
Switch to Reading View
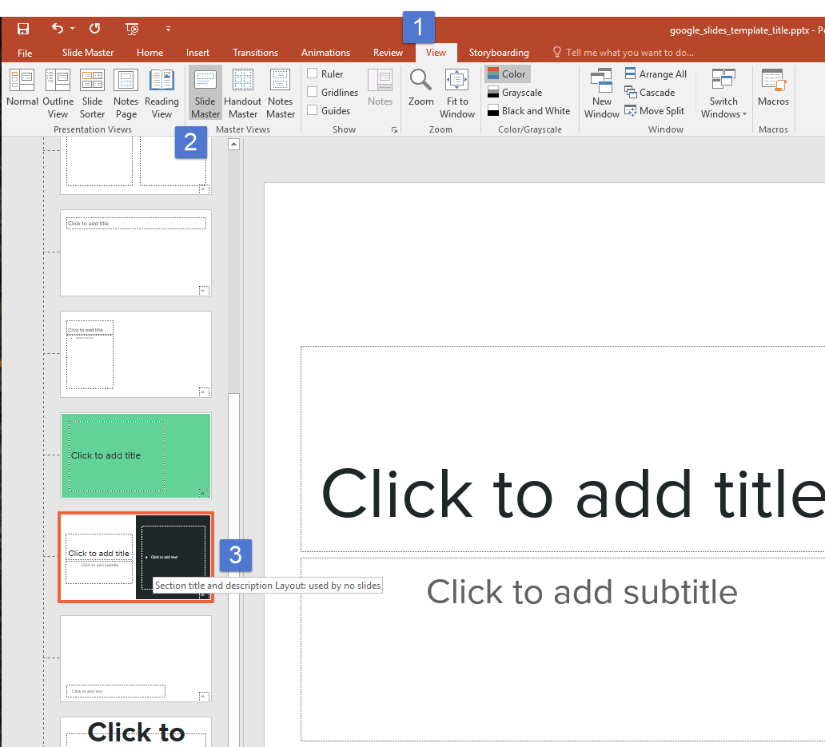(161, 93)
